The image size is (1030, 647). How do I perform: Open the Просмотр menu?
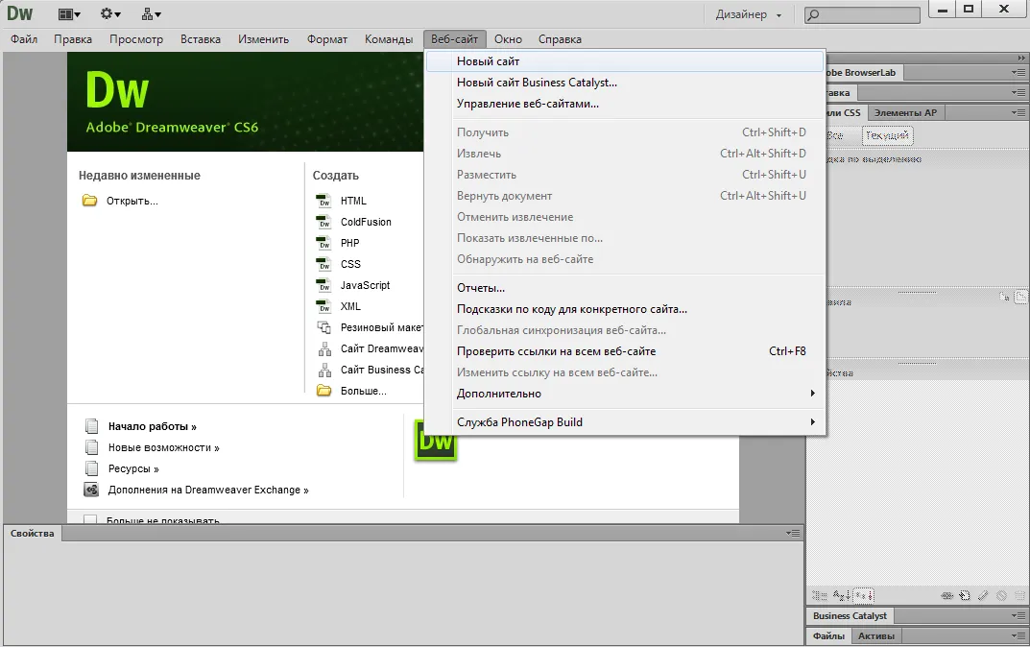coord(136,39)
